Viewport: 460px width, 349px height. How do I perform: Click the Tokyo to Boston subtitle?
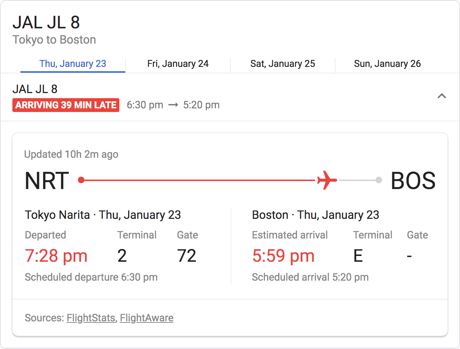click(54, 40)
